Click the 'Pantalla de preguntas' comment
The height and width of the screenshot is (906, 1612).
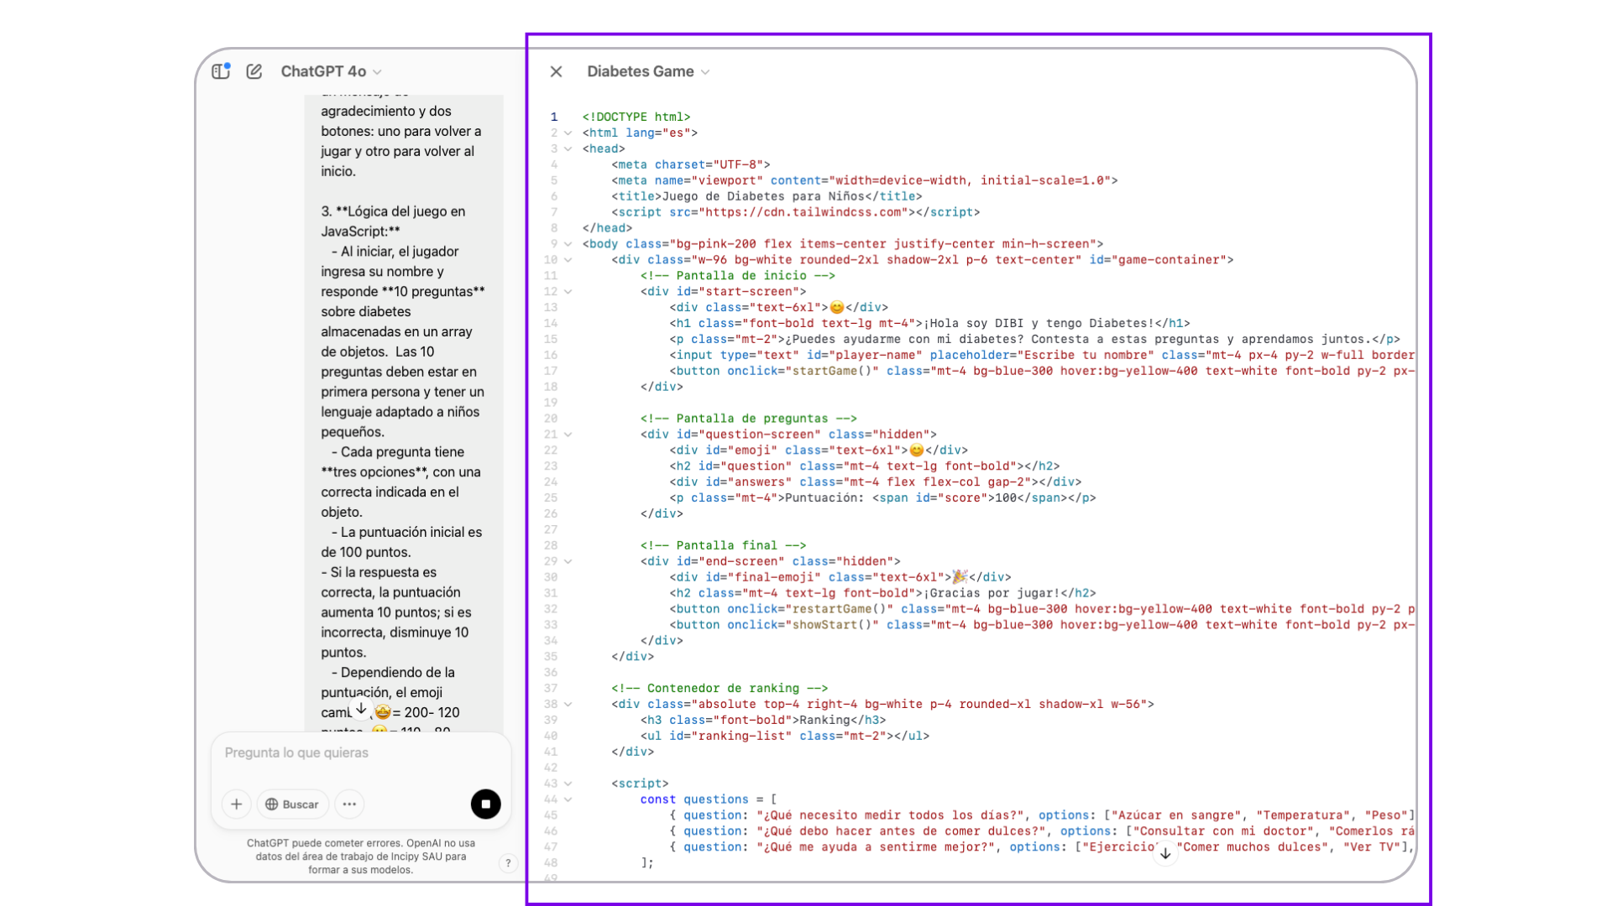[749, 419]
